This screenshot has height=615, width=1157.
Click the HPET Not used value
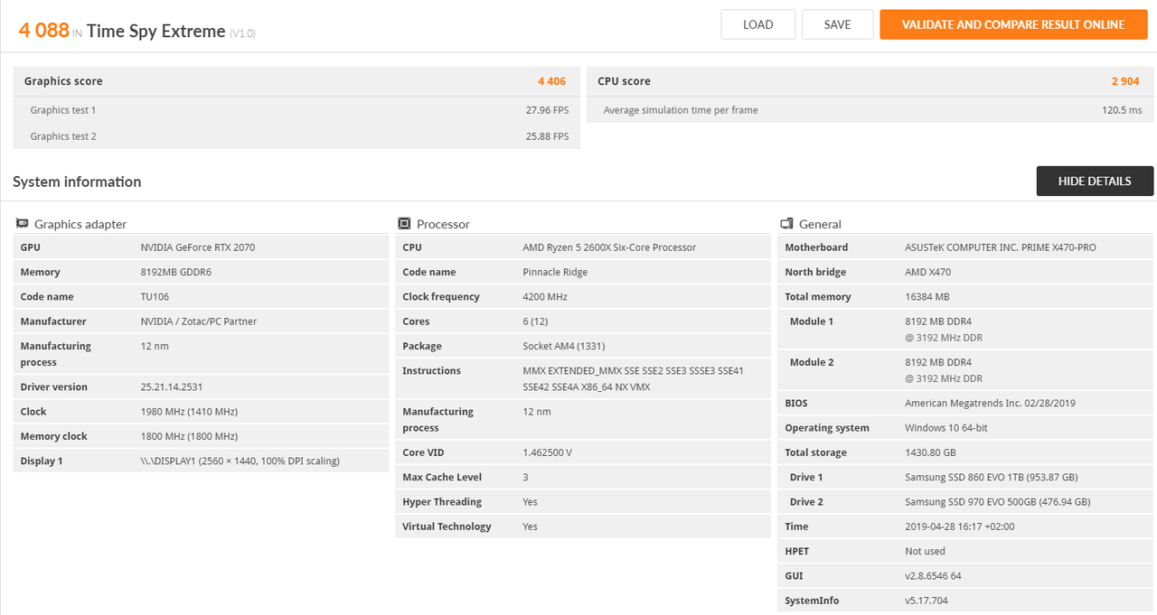coord(925,551)
